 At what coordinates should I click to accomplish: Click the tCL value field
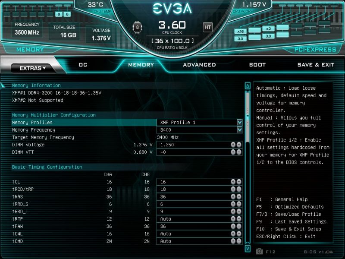199,182
